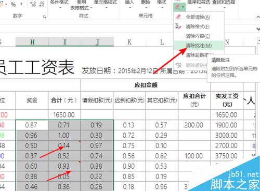
Task: Click the greyed 删除超链接 menu entry
Action: 191,65
